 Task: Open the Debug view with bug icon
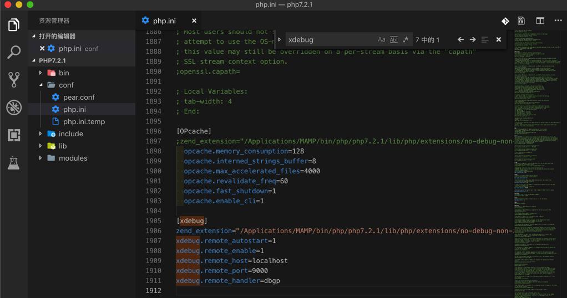(14, 107)
